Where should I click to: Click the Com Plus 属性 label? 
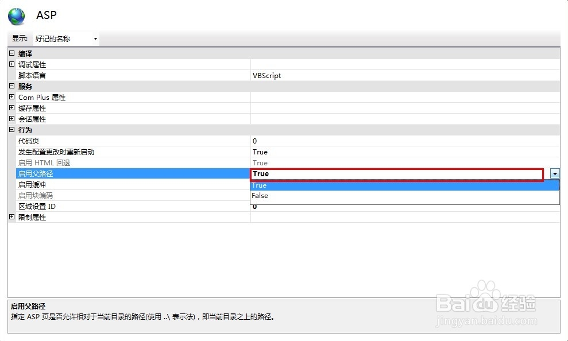coord(42,98)
